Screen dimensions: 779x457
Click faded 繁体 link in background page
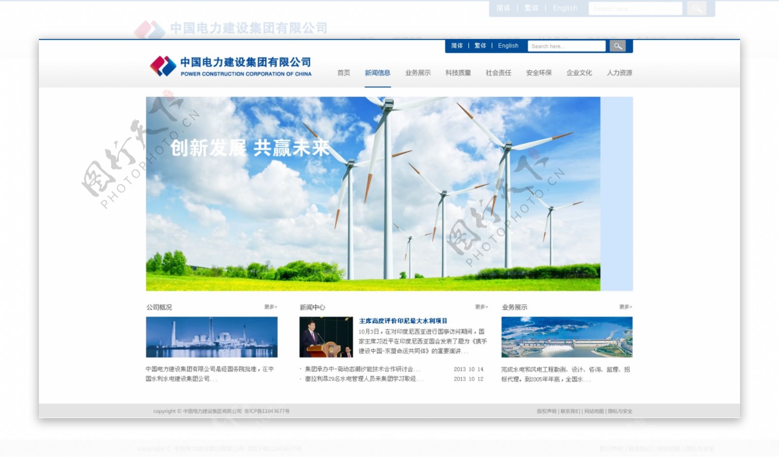[532, 8]
